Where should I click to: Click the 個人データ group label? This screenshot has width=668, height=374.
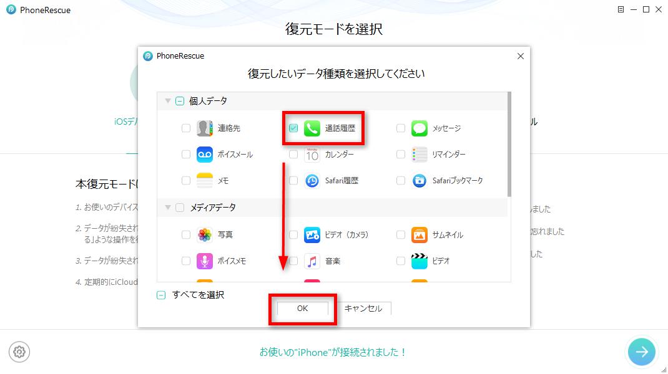point(208,101)
